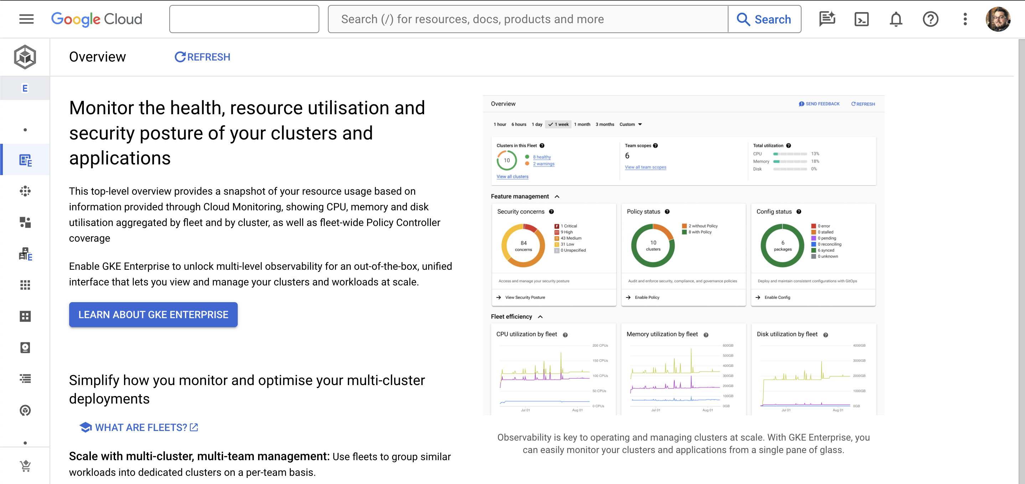Screen dimensions: 1025x484
Task: Click 'View Security Posture' in preview image
Action: [x=525, y=297]
